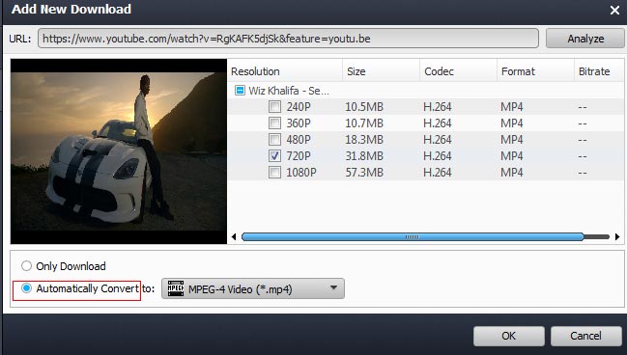Uncheck the 720P resolution checkbox
Screen dimensions: 627x355
[x=274, y=155]
